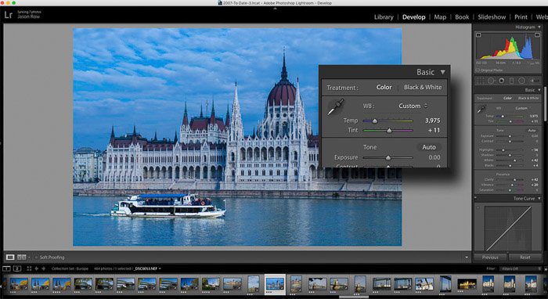
Task: Switch to the Develop module
Action: [414, 17]
